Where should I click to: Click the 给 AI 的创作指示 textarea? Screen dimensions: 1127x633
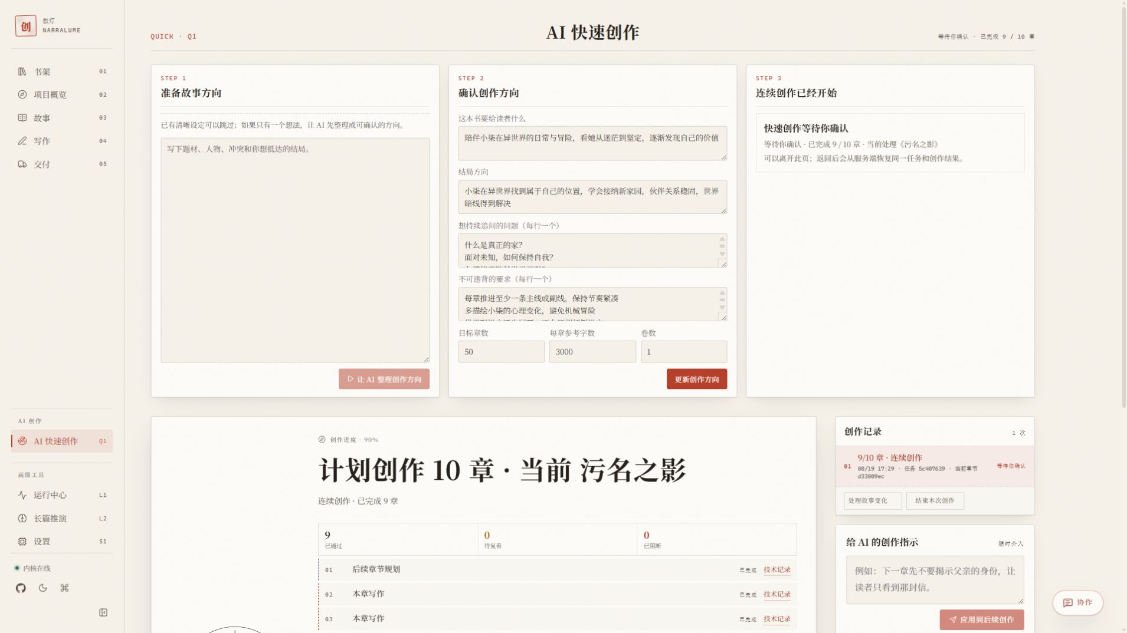pyautogui.click(x=935, y=580)
